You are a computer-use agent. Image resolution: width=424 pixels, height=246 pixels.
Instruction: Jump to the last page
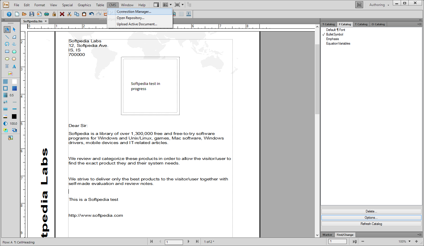pos(197,241)
